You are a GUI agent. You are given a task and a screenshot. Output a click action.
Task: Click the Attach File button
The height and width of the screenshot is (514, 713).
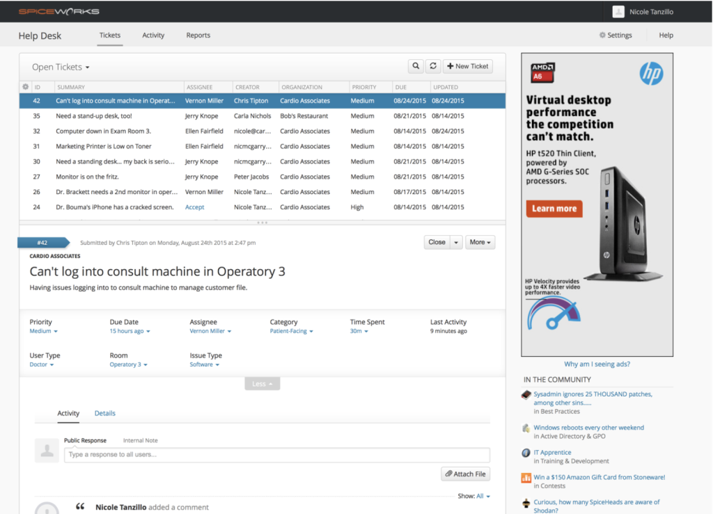(465, 474)
